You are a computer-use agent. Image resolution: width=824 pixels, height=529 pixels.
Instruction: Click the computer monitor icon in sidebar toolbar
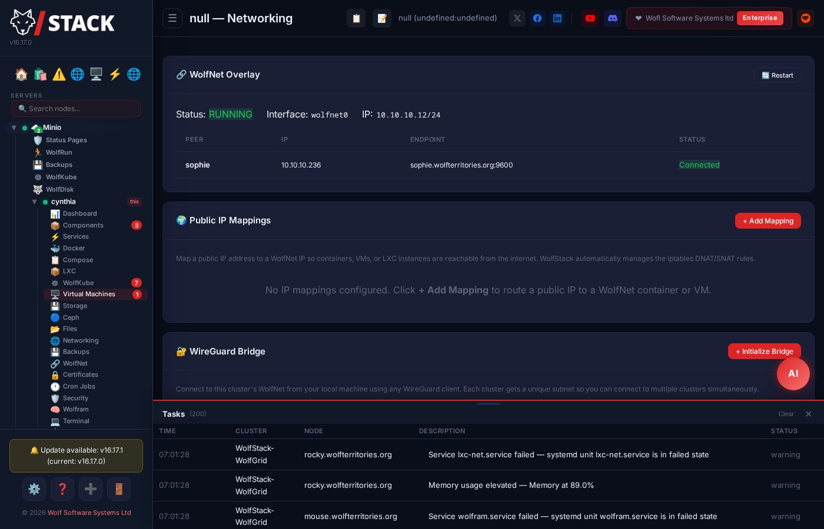[x=96, y=74]
